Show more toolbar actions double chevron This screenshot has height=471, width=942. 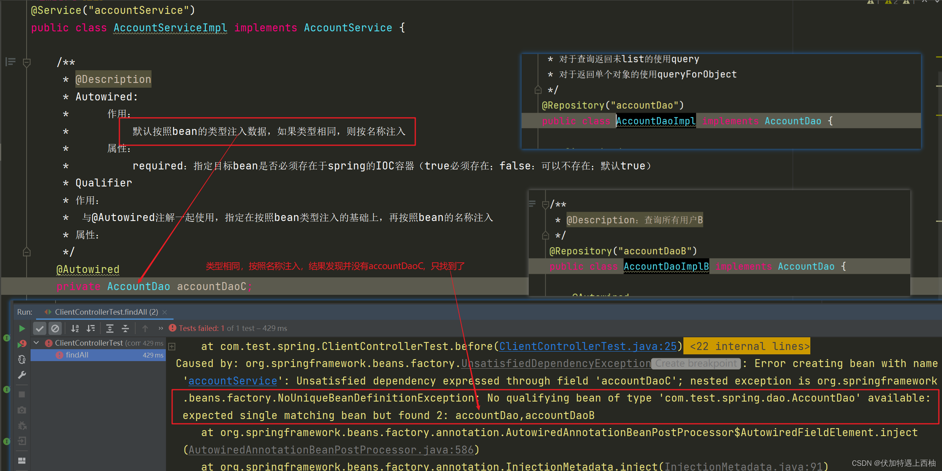tap(161, 329)
